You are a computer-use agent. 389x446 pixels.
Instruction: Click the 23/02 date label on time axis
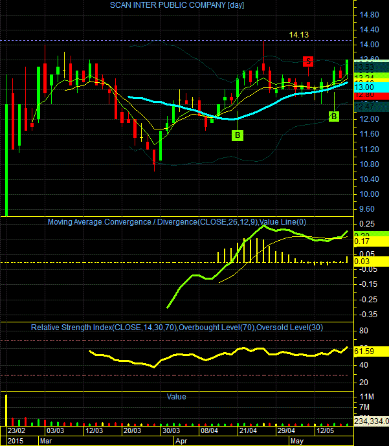tap(16, 430)
